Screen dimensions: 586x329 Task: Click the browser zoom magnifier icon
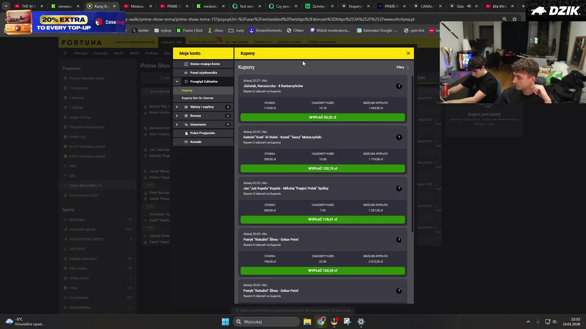[x=505, y=19]
